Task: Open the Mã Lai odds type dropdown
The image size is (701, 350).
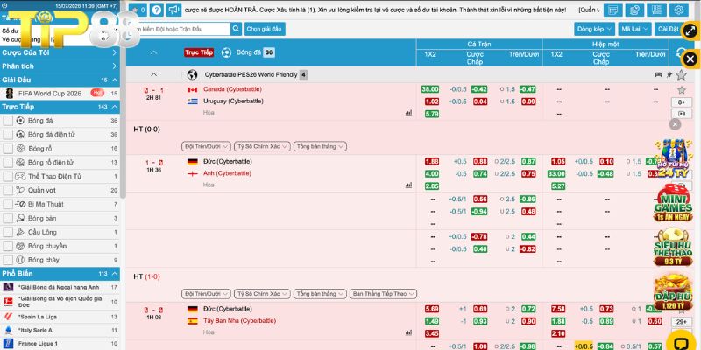Action: point(634,29)
